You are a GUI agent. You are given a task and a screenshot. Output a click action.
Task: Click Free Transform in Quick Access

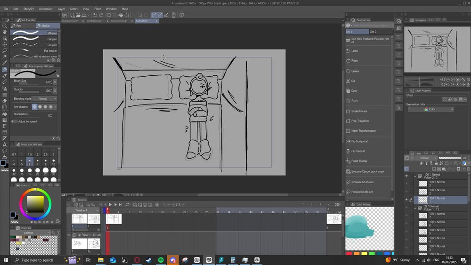(x=369, y=121)
